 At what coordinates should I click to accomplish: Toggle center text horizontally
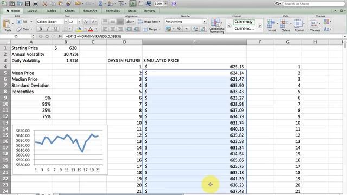point(113,29)
